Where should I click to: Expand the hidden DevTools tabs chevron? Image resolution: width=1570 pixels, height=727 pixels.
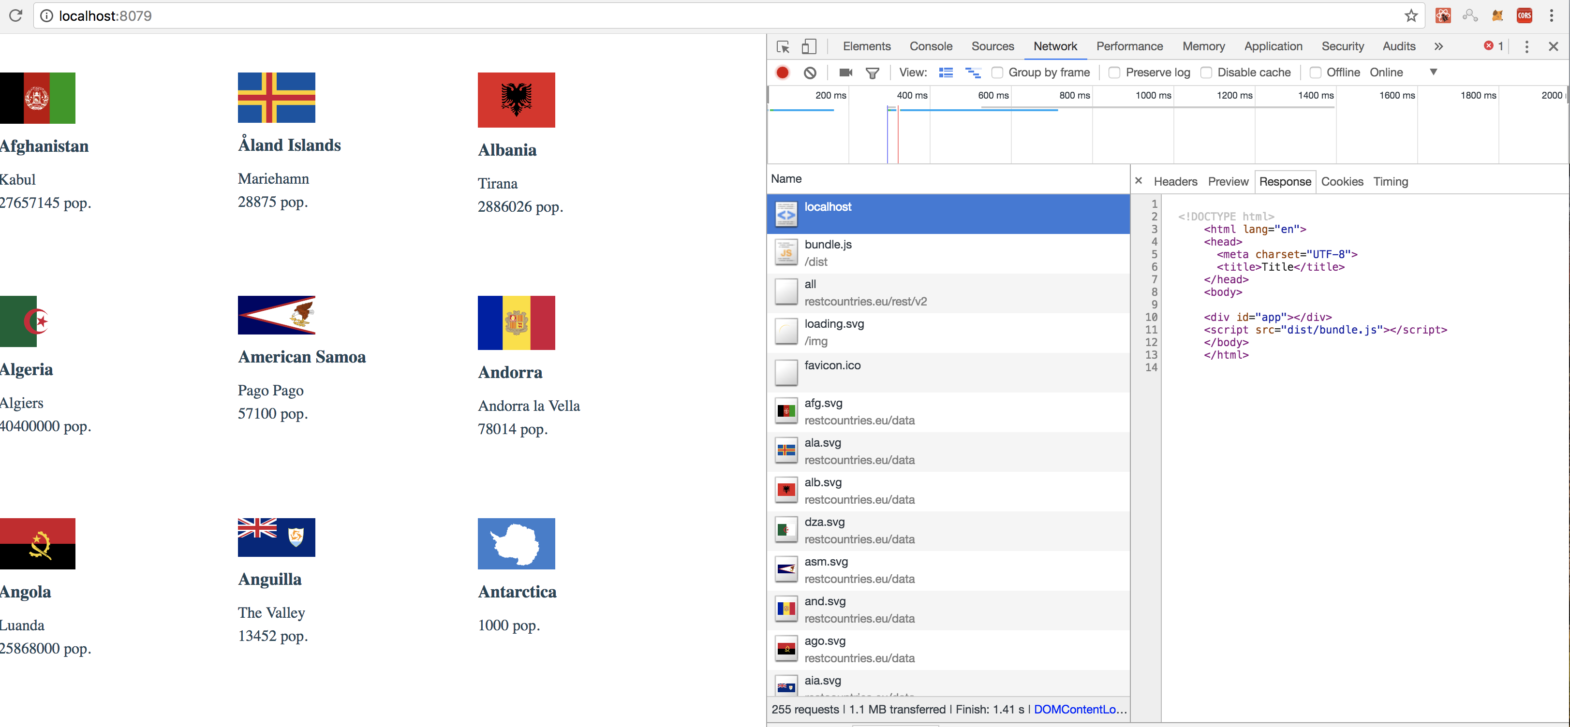tap(1438, 47)
